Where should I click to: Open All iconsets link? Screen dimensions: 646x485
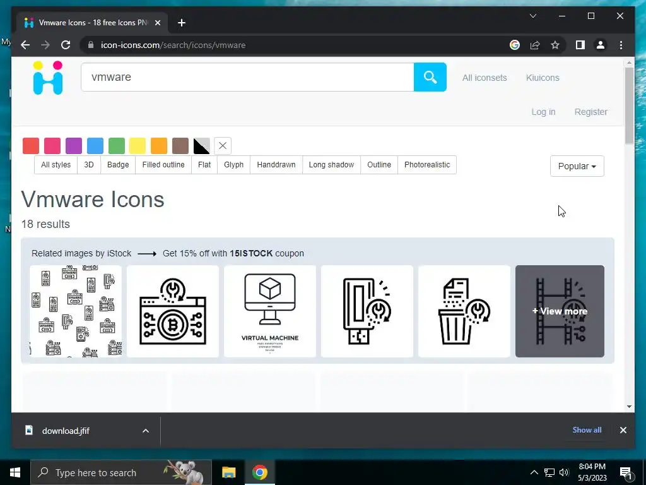[x=484, y=78]
